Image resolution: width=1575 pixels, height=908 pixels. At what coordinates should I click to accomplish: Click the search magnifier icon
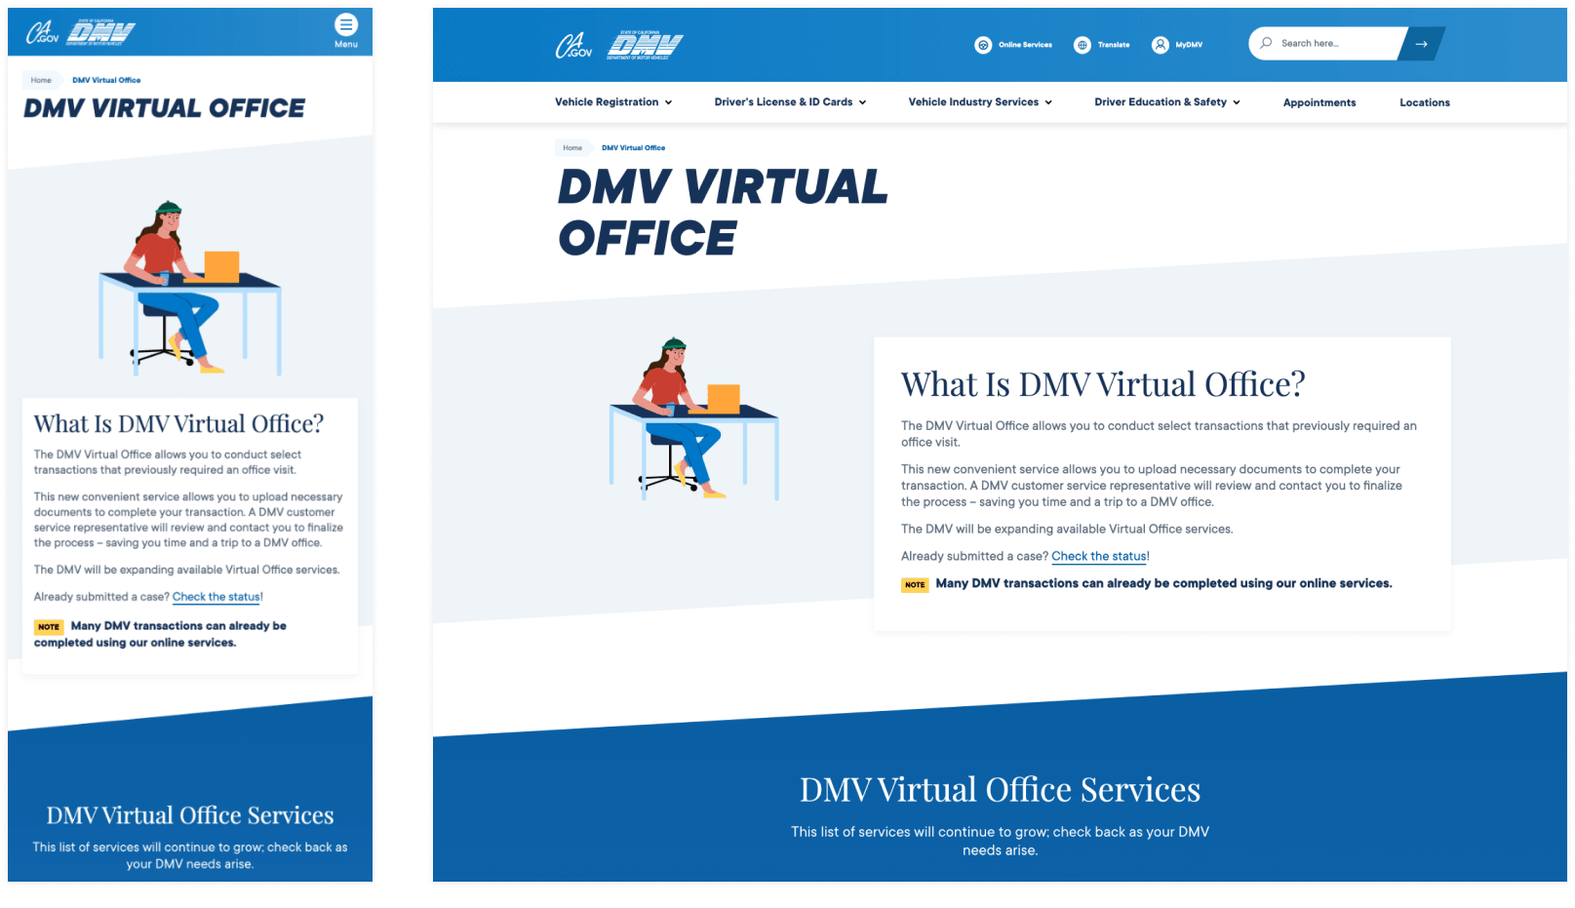(1266, 43)
